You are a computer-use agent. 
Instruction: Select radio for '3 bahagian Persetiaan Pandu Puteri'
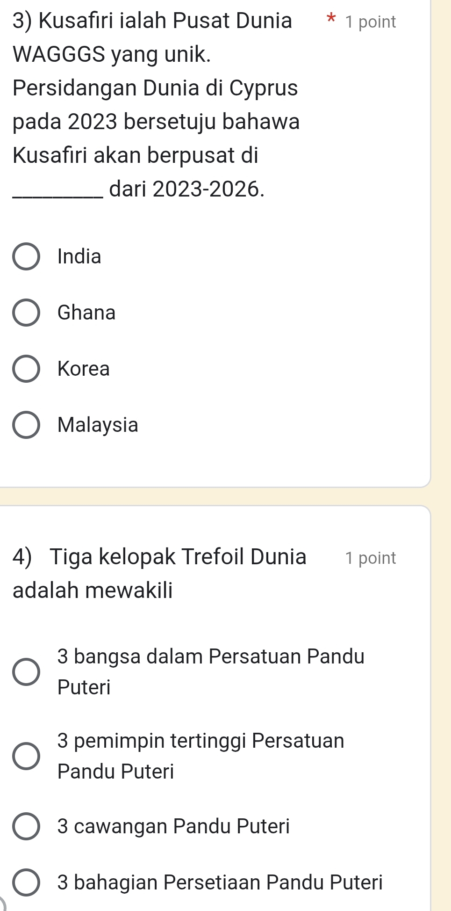(26, 882)
